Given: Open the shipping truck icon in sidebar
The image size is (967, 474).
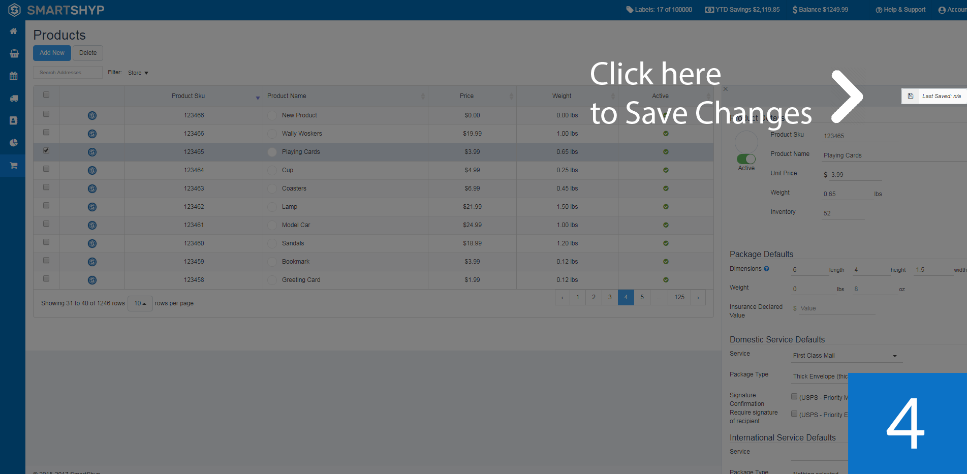Looking at the screenshot, I should pyautogui.click(x=14, y=98).
